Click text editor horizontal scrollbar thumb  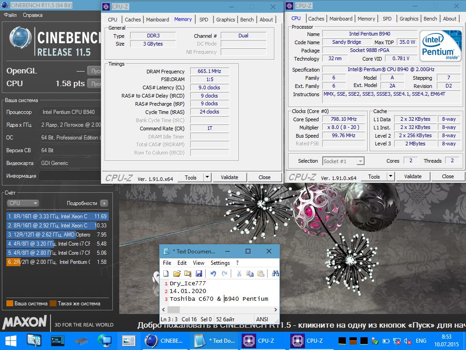(173, 309)
